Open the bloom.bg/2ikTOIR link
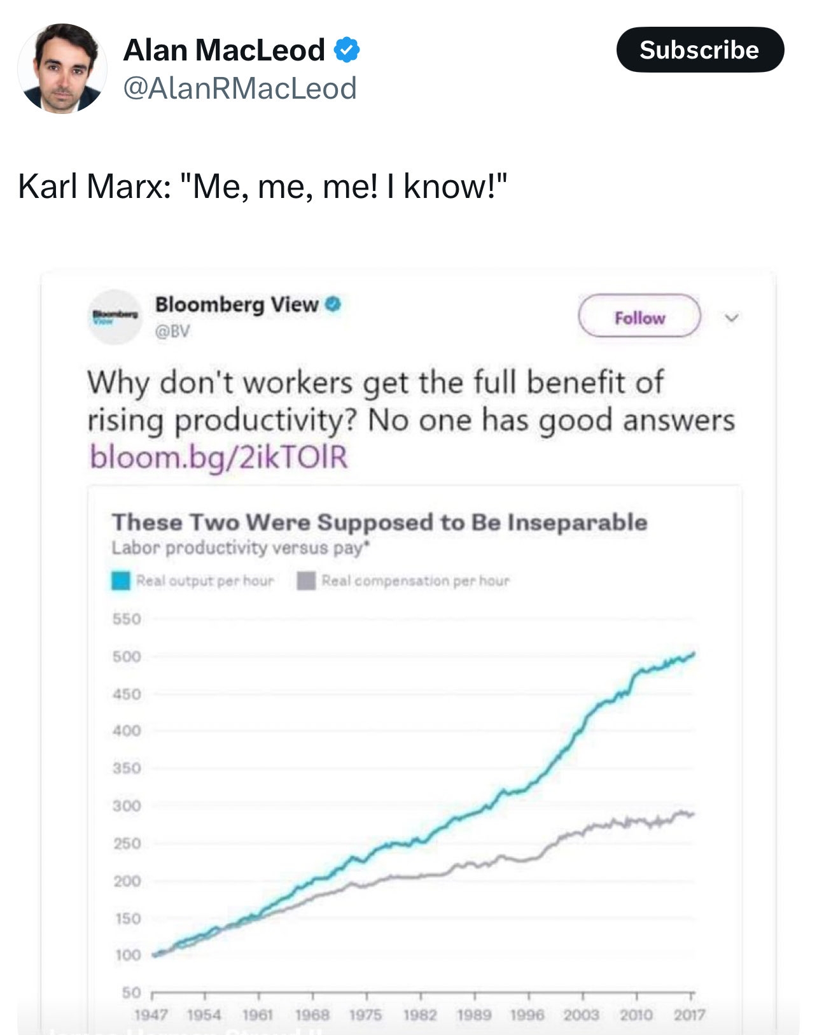817x1035 pixels. [x=219, y=457]
